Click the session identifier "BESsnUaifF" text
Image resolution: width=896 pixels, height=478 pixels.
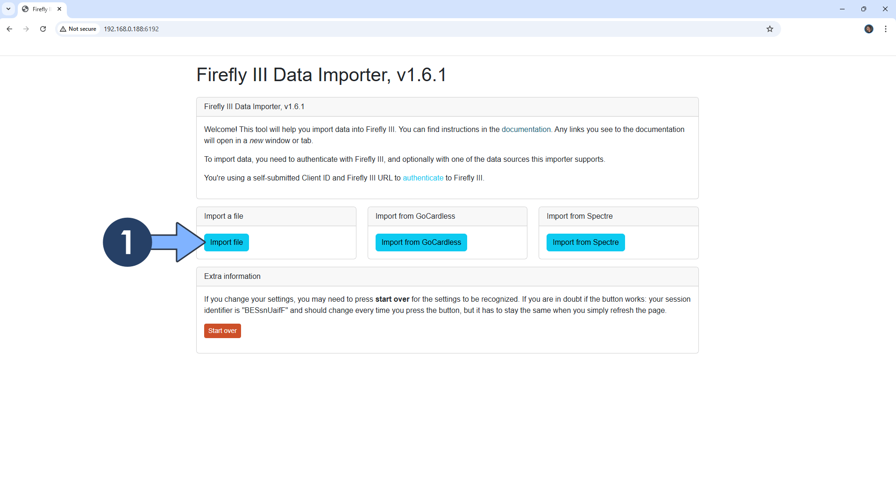coord(265,311)
